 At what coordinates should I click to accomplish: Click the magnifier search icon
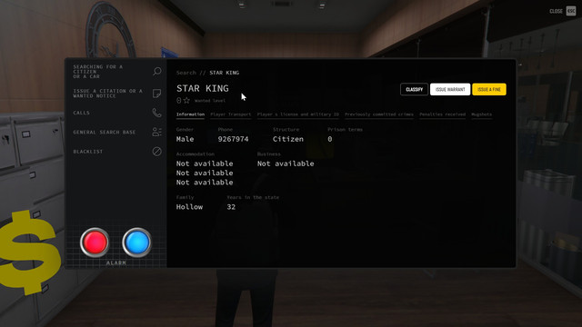click(157, 71)
